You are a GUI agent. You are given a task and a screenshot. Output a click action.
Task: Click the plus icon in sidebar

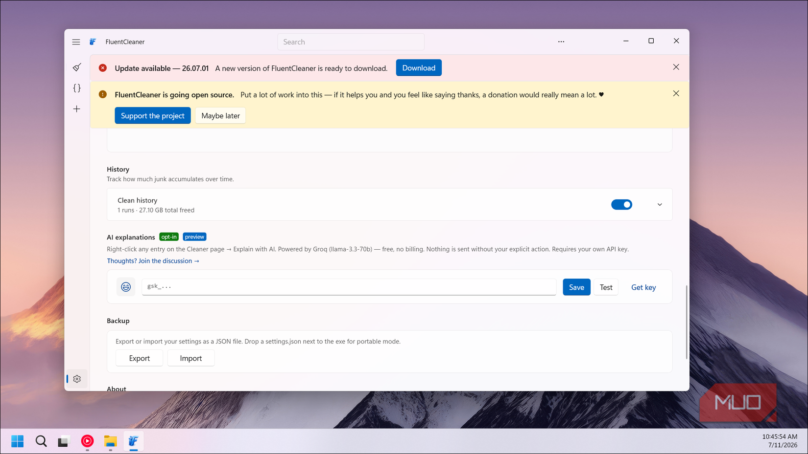click(77, 109)
